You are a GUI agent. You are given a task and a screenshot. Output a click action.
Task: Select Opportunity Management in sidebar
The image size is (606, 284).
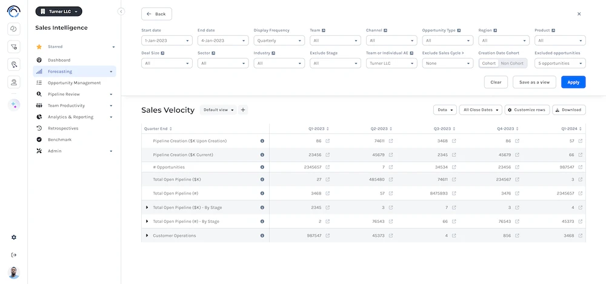tap(74, 83)
